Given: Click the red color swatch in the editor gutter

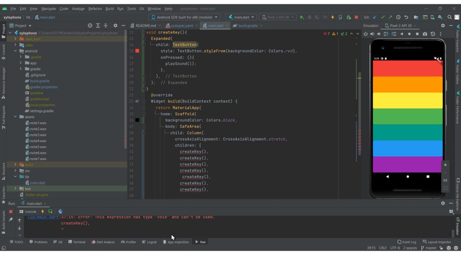Looking at the screenshot, I should (x=137, y=51).
